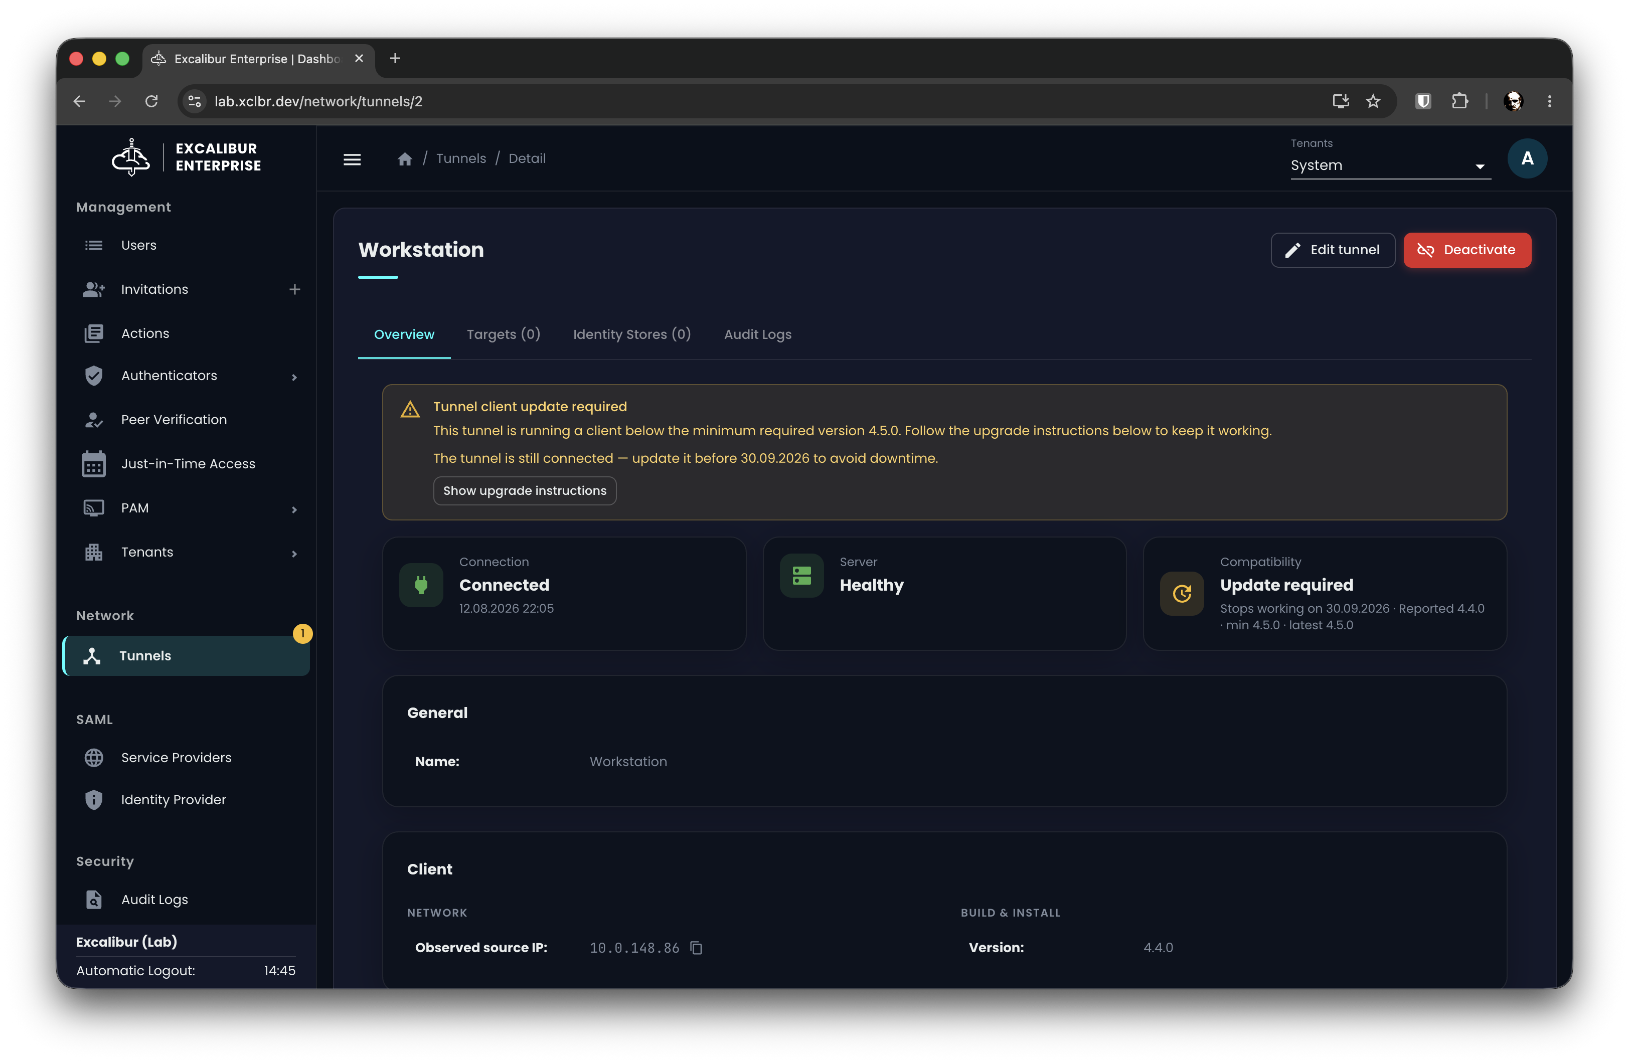Image resolution: width=1629 pixels, height=1063 pixels.
Task: Go to home via breadcrumb icon
Action: click(x=405, y=159)
